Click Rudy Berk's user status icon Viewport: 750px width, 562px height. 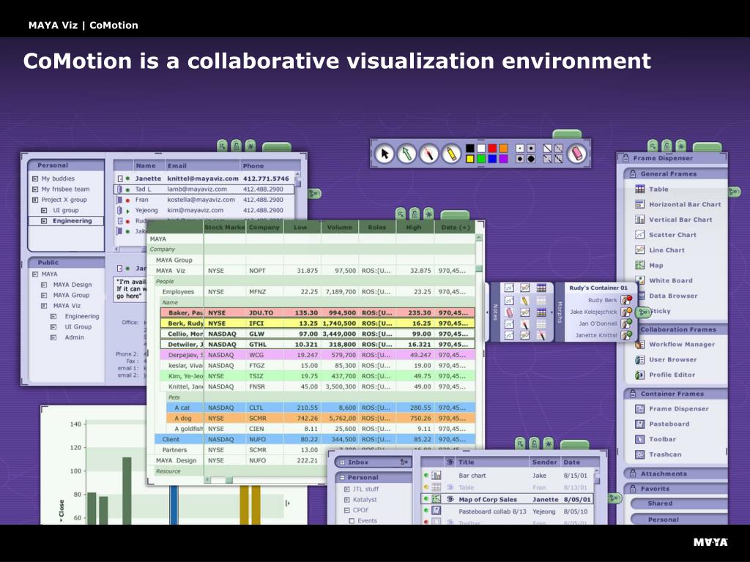pos(626,300)
